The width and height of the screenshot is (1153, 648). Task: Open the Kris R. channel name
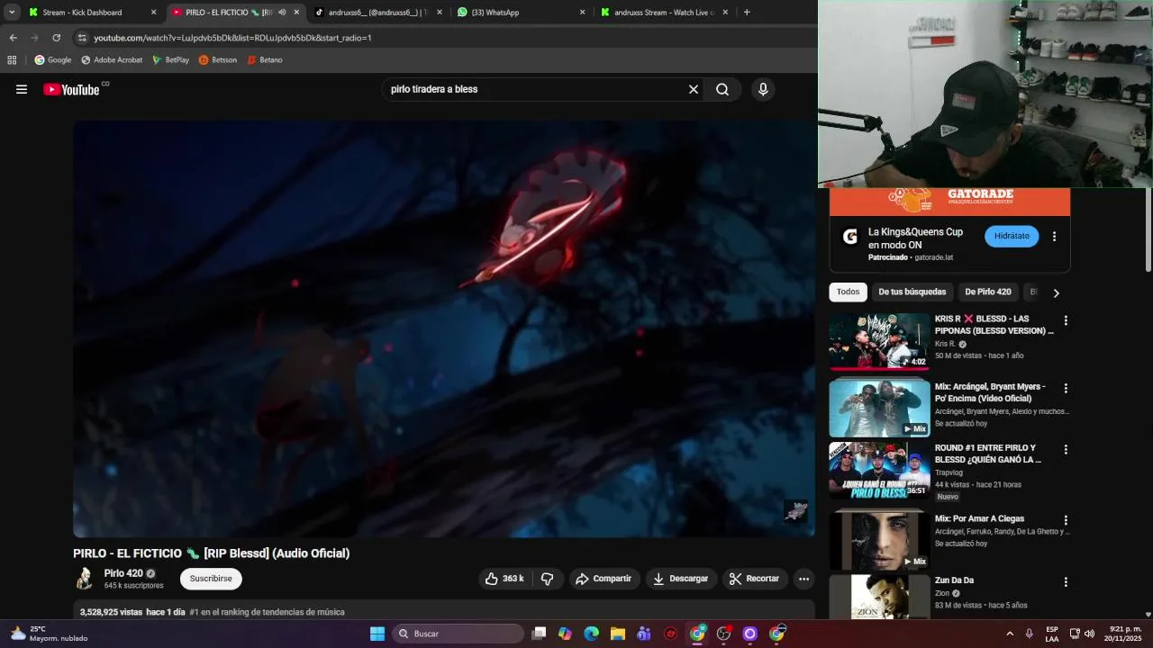coord(945,344)
